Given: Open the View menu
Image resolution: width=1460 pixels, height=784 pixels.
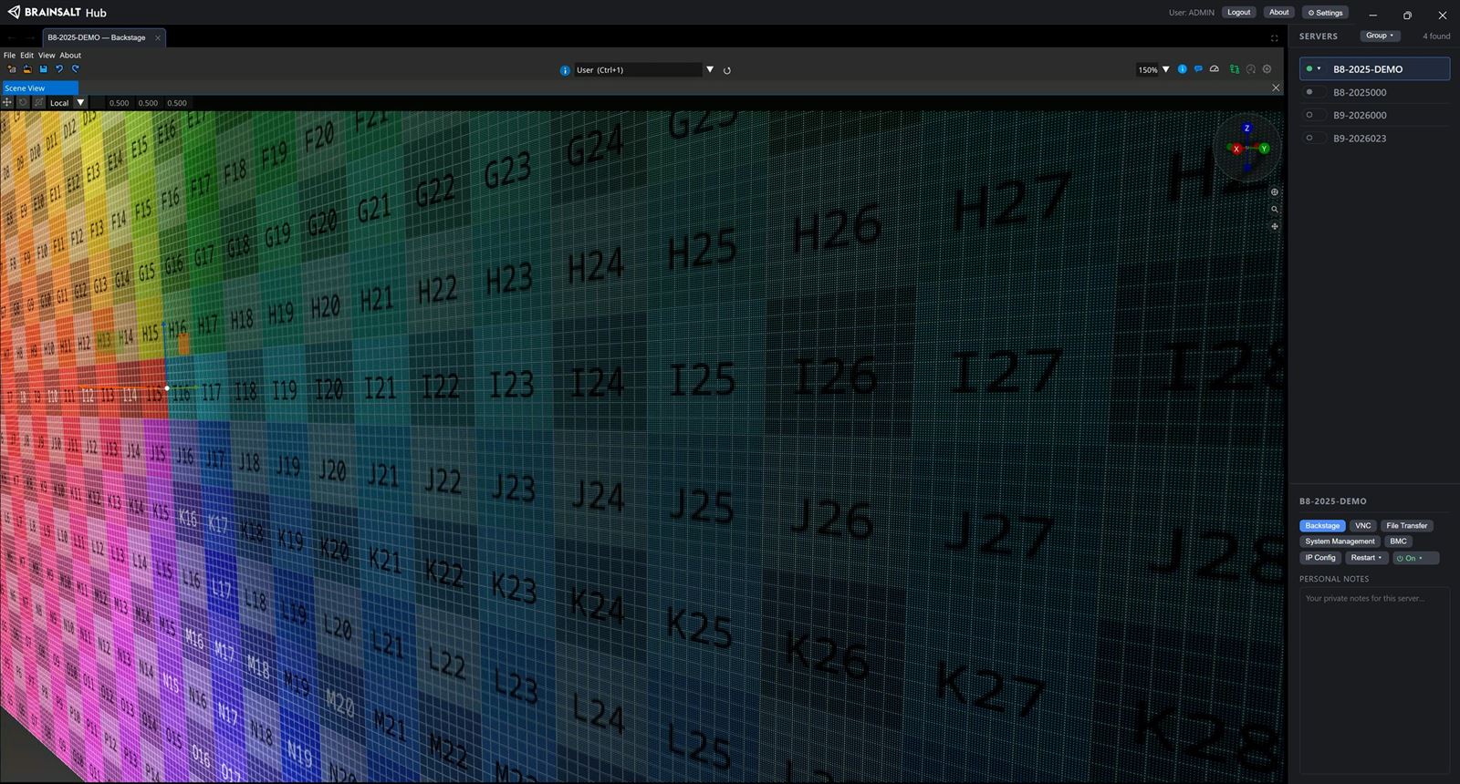Looking at the screenshot, I should pyautogui.click(x=47, y=56).
